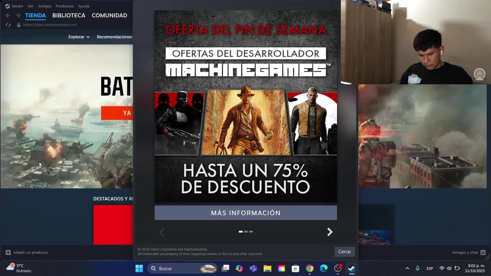Select the first carousel page dot
The image size is (491, 276).
[x=241, y=232]
